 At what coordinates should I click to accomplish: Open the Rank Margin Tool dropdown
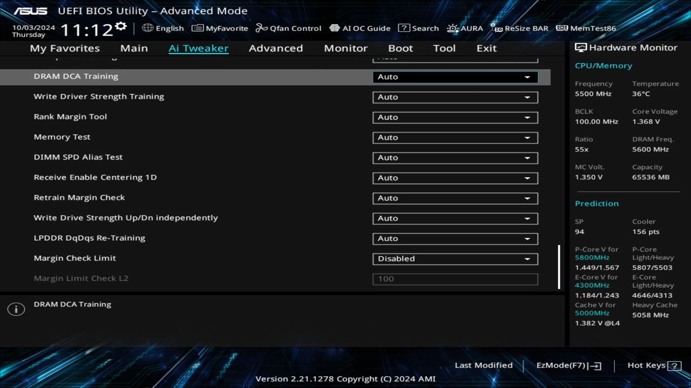455,117
